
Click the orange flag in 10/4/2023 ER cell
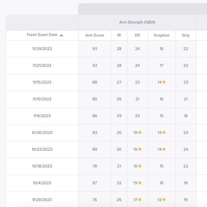coord(140,183)
